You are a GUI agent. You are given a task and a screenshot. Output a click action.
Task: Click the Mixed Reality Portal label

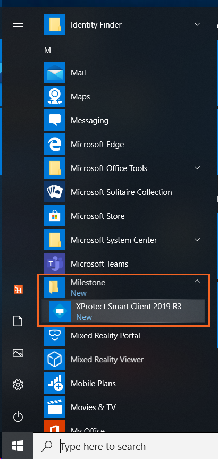[105, 336]
